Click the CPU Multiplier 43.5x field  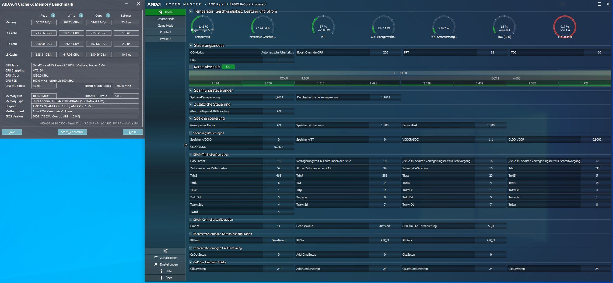pos(44,86)
